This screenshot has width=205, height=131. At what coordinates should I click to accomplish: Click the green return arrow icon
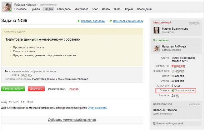(x=111, y=21)
